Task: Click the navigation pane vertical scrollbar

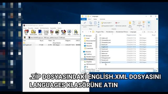Action: click(96, 42)
